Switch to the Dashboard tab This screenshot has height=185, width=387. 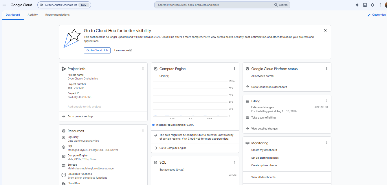(13, 15)
